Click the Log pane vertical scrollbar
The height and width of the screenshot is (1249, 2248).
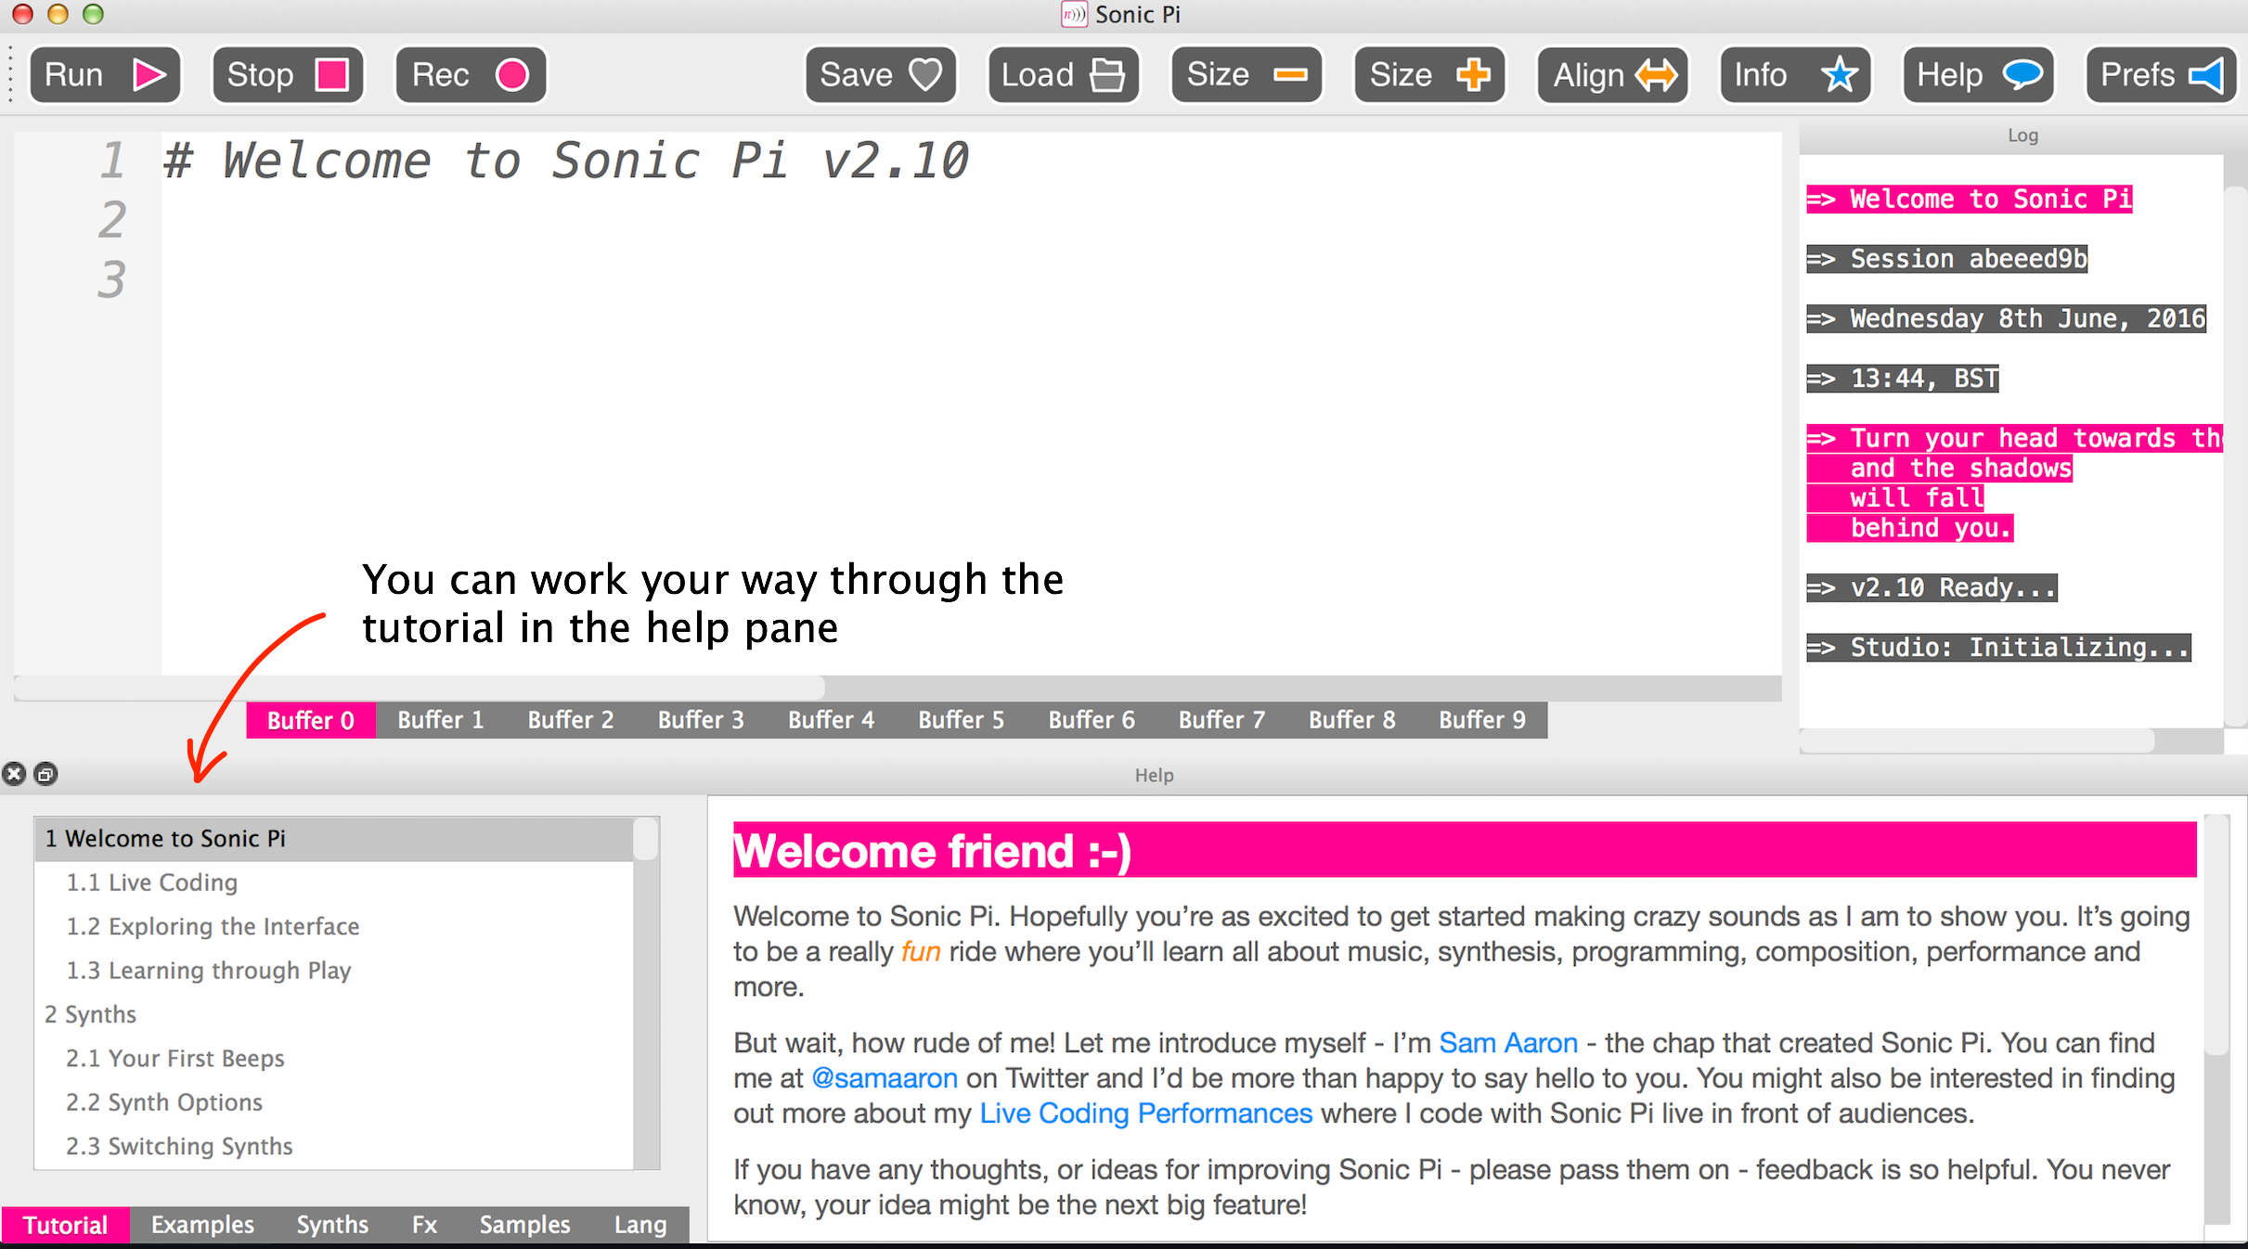(2236, 455)
